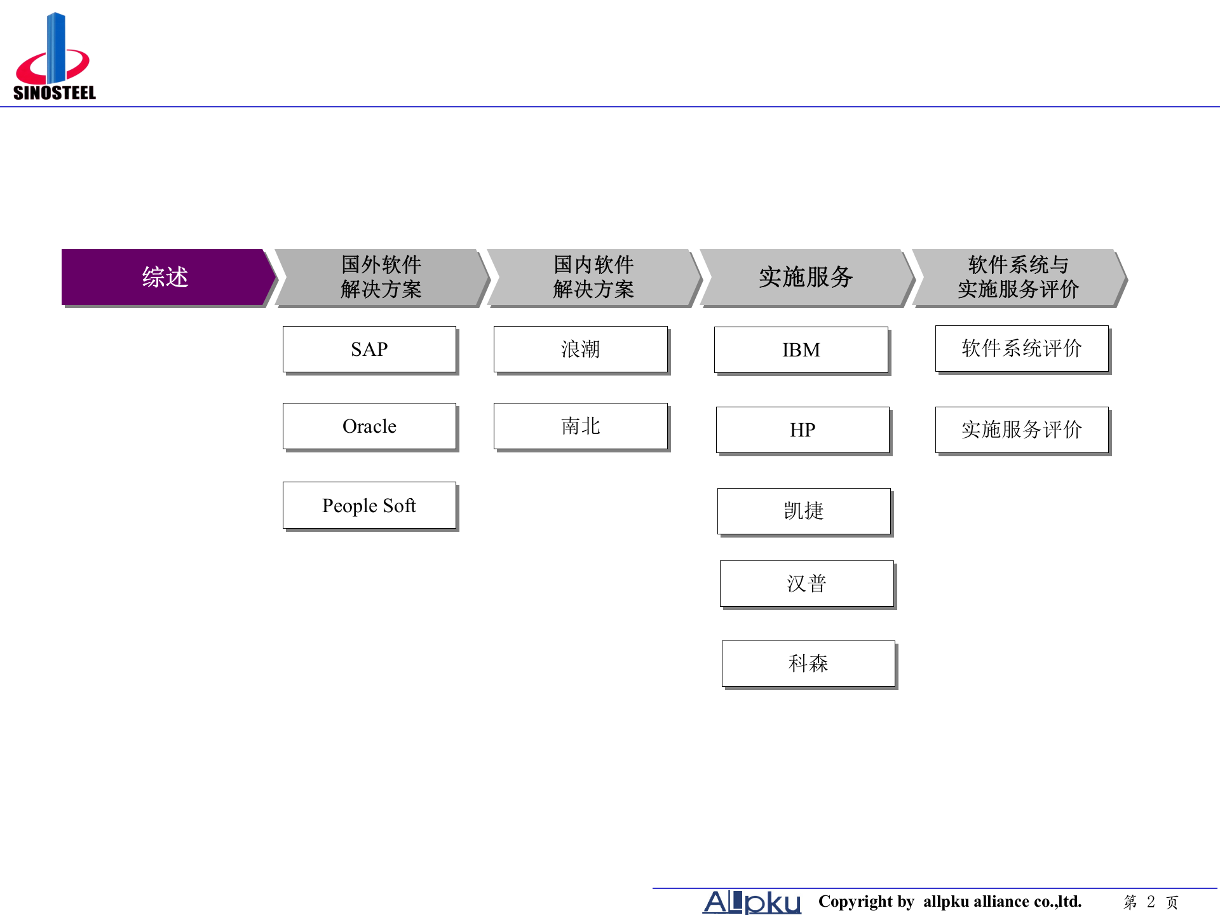Open the SAP box

point(369,348)
